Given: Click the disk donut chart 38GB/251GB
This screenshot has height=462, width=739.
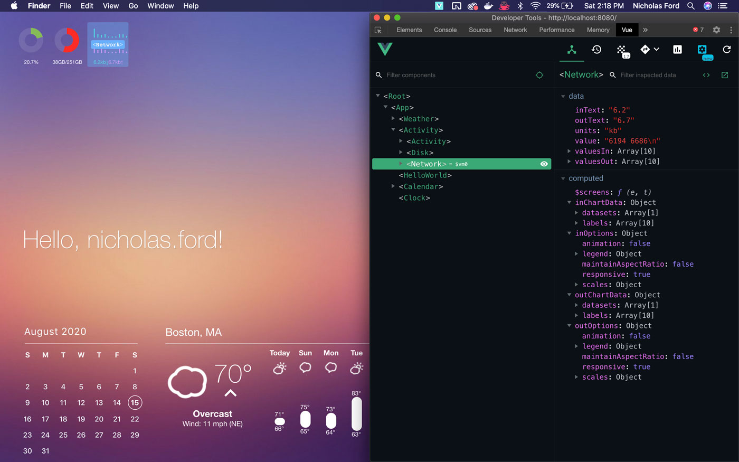Looking at the screenshot, I should (x=67, y=40).
